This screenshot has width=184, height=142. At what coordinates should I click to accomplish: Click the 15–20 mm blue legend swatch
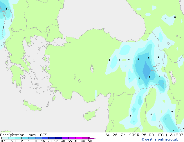tap(45, 138)
